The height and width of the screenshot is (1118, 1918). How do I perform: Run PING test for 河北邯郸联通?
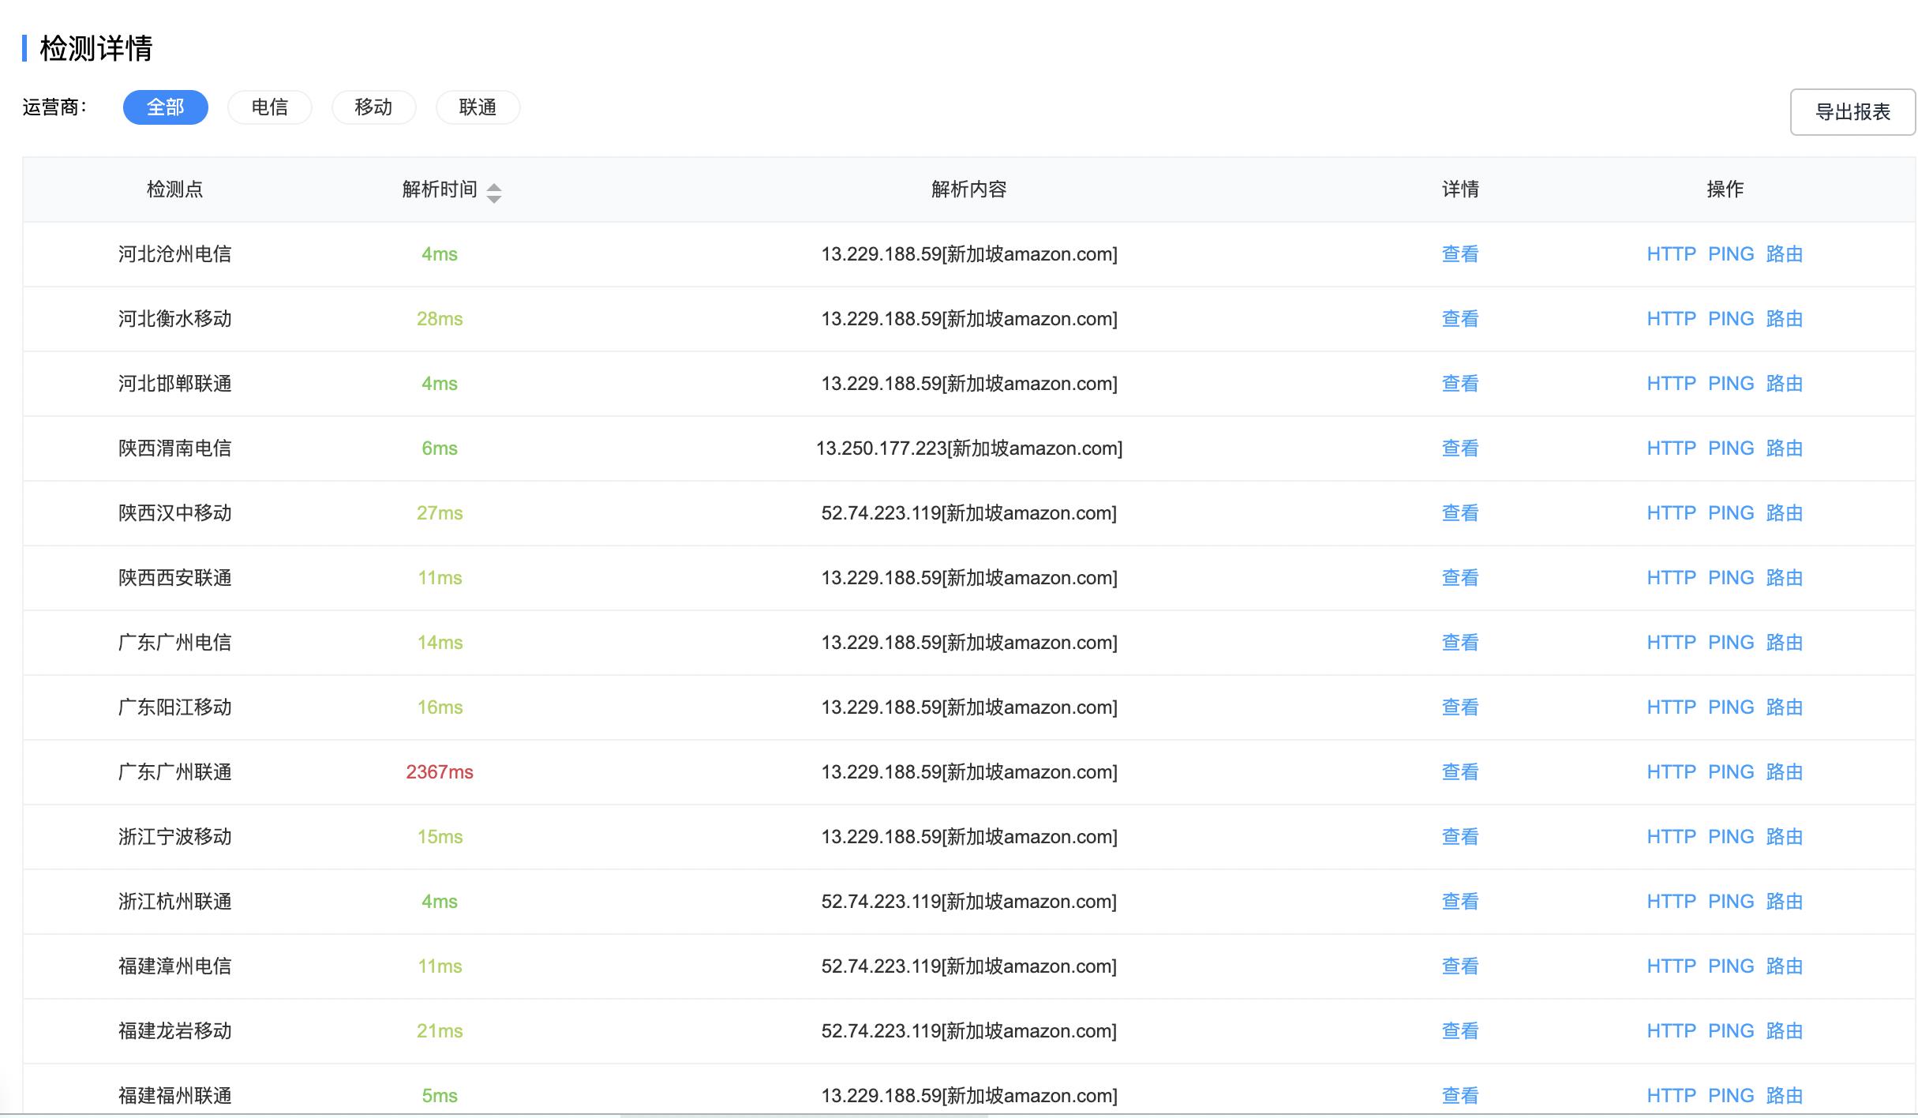tap(1731, 384)
